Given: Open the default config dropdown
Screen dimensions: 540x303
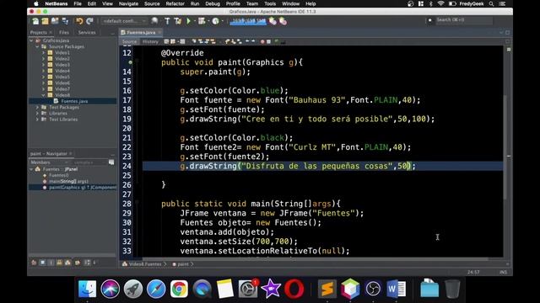Looking at the screenshot, I should (124, 21).
